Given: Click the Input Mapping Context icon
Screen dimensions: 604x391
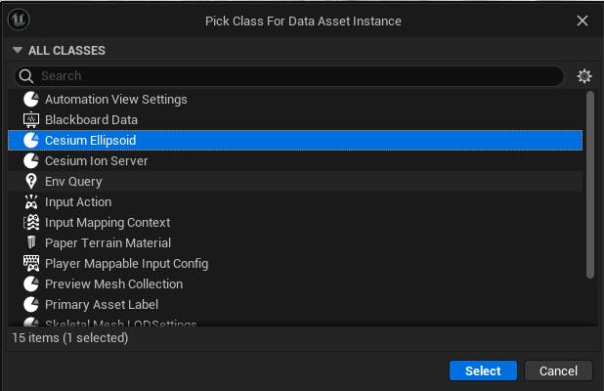Looking at the screenshot, I should pos(31,222).
